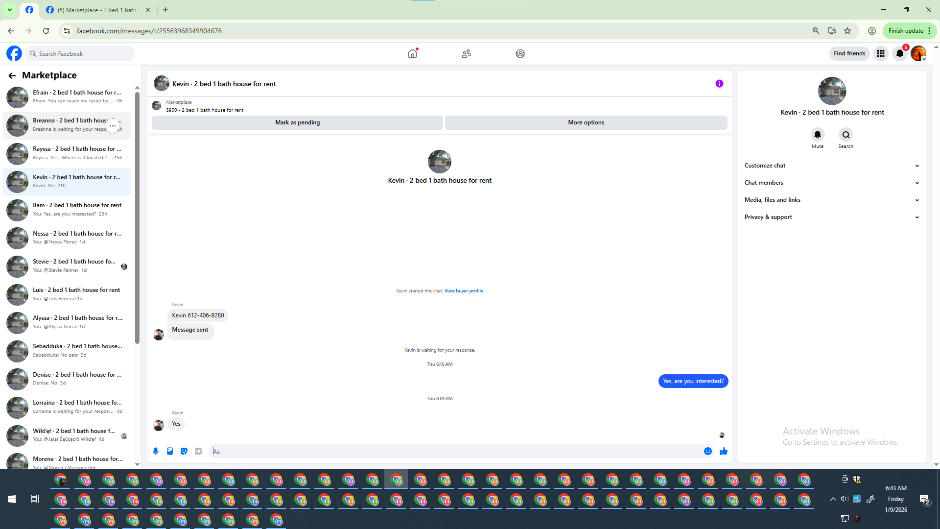Send a thumbs-up like
Viewport: 940px width, 529px height.
pyautogui.click(x=724, y=451)
